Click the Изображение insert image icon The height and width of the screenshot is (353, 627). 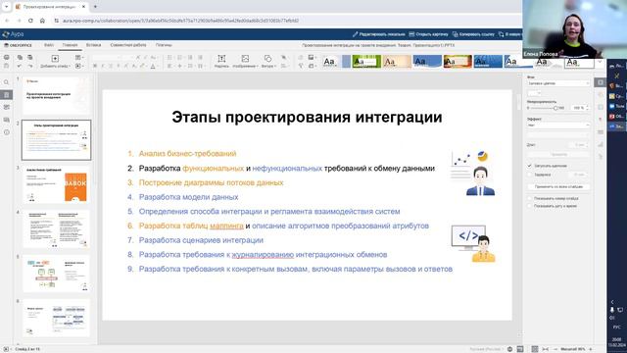tap(245, 59)
